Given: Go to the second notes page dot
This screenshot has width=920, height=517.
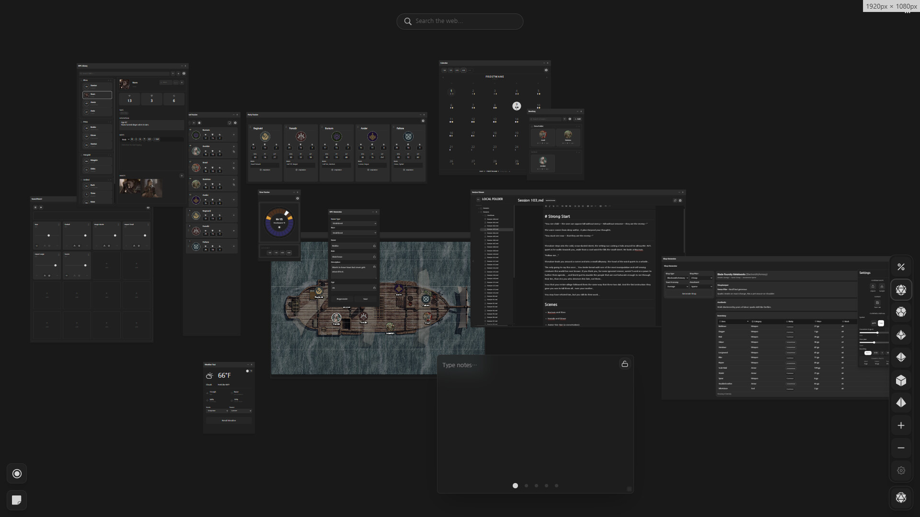Looking at the screenshot, I should pyautogui.click(x=526, y=485).
